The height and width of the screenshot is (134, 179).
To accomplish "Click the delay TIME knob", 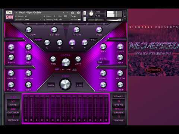I will [x=11, y=47].
